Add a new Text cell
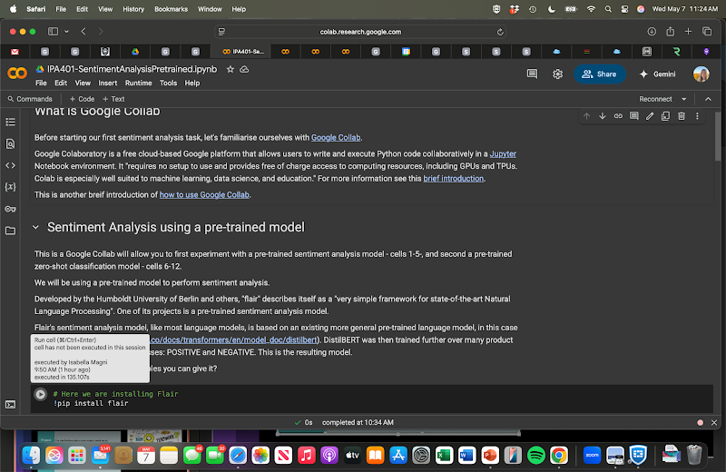The width and height of the screenshot is (726, 472). (113, 99)
